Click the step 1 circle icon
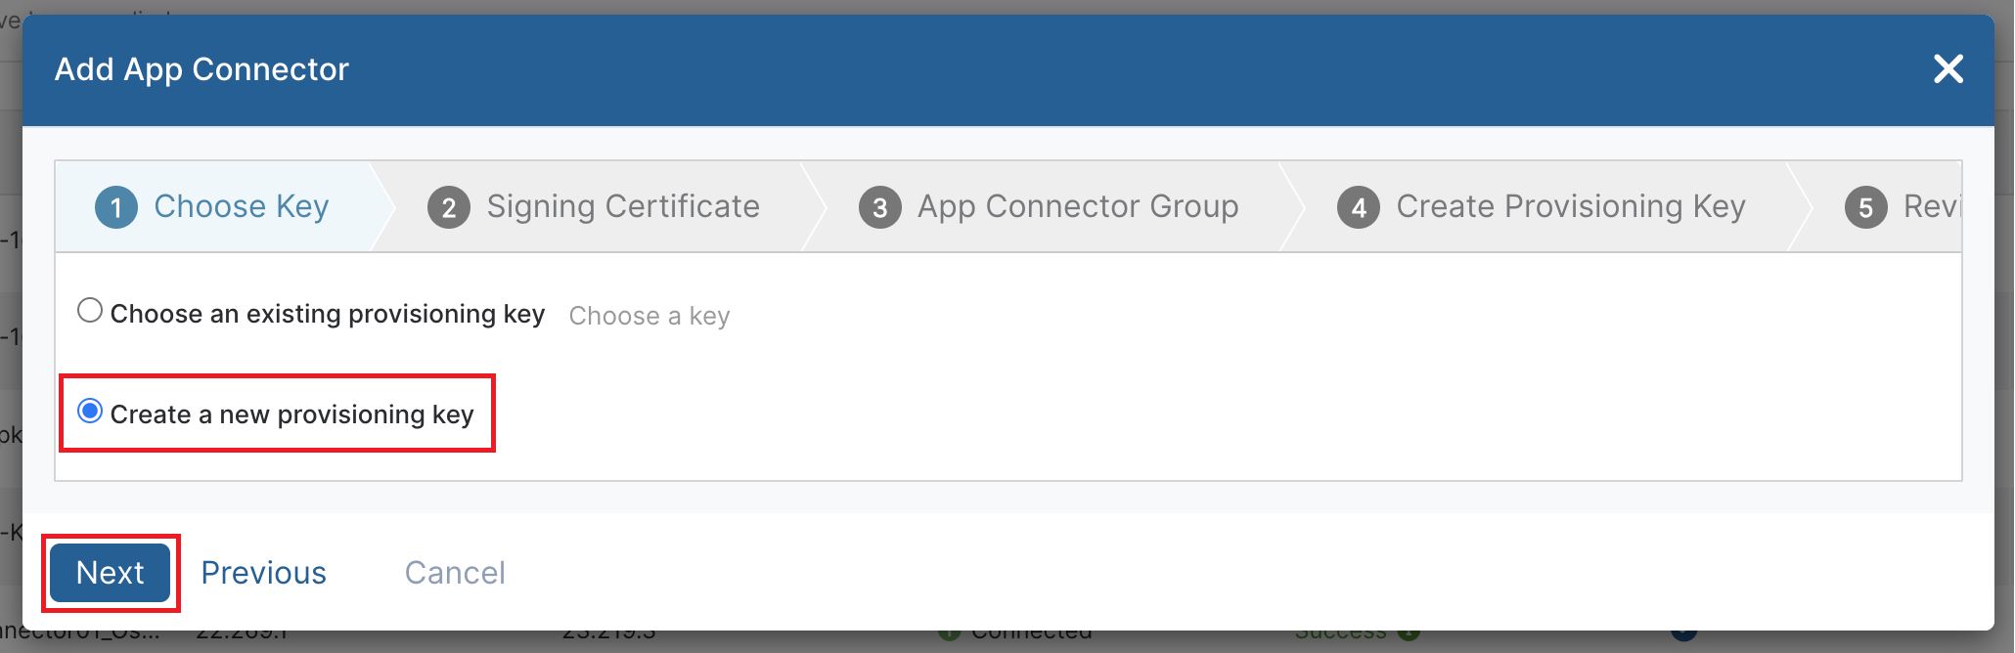This screenshot has width=2015, height=653. (116, 207)
